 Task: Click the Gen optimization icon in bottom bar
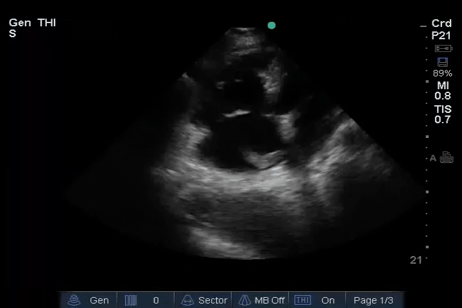point(74,300)
